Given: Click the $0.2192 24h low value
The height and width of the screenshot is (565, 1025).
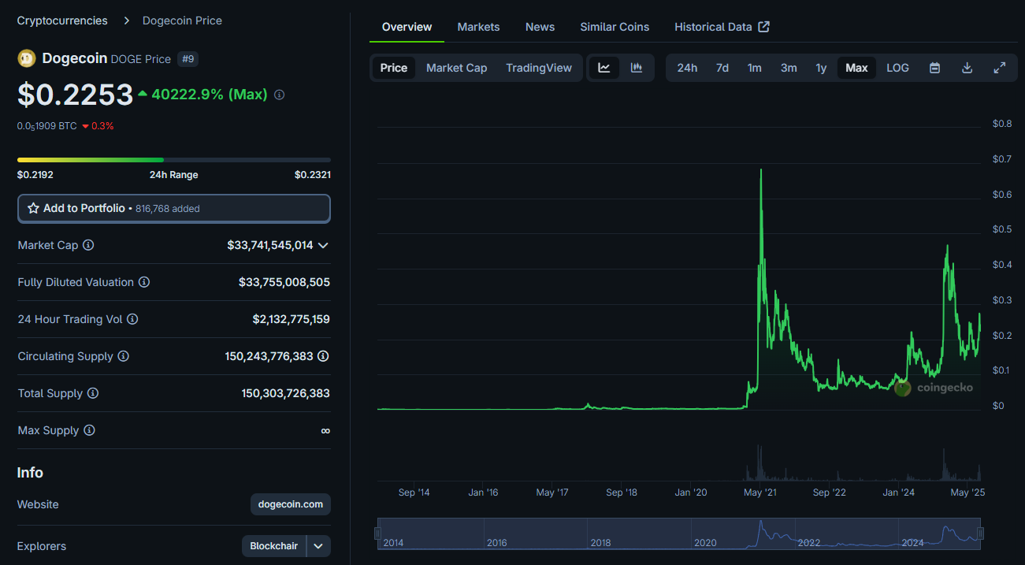Looking at the screenshot, I should pos(35,175).
